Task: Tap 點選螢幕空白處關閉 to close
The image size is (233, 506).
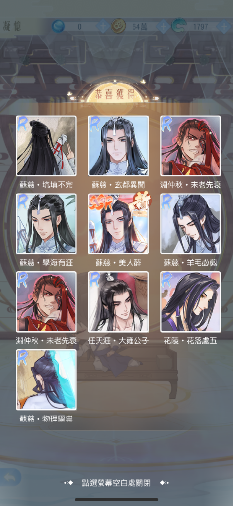Action: 116,483
